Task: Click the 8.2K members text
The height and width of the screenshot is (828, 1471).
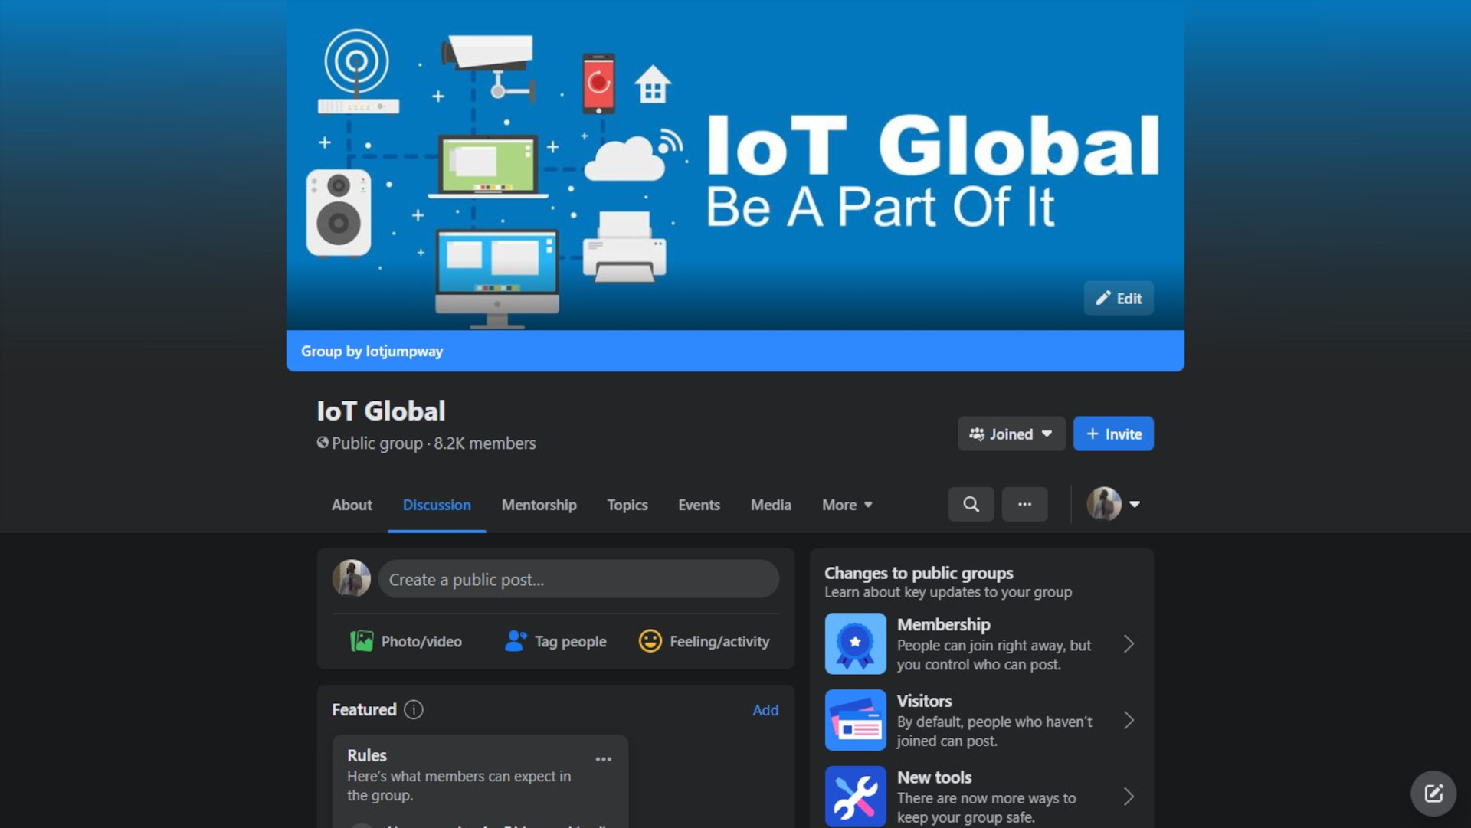Action: tap(485, 443)
